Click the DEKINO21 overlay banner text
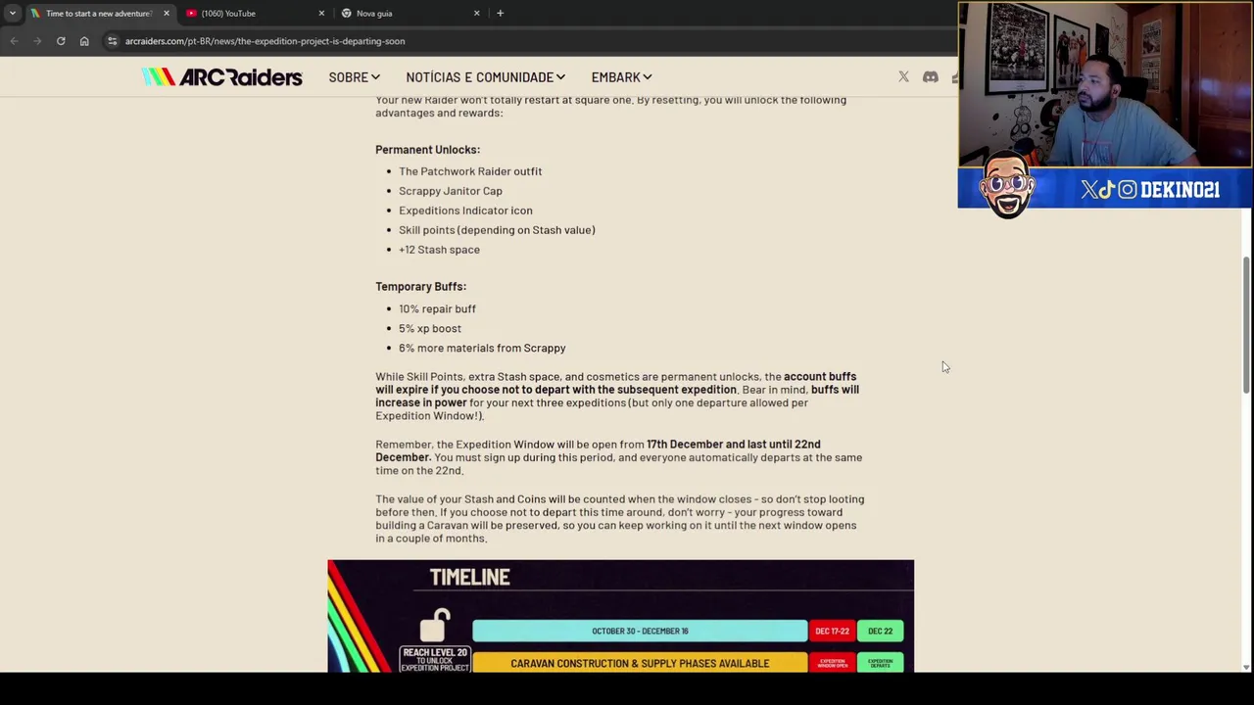The width and height of the screenshot is (1254, 705). click(x=1180, y=190)
